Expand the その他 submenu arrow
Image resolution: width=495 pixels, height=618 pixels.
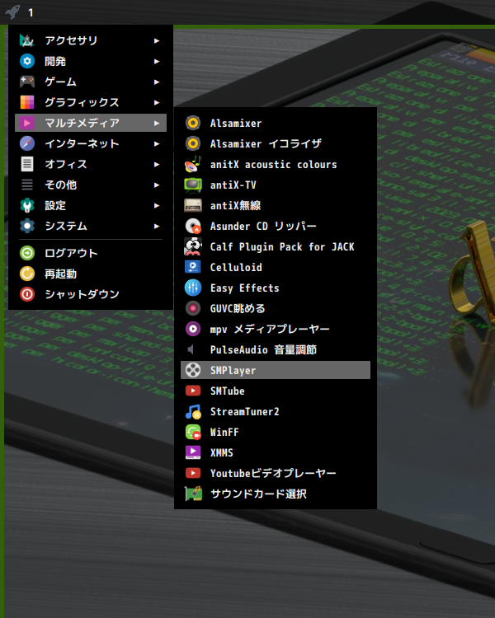pyautogui.click(x=157, y=185)
